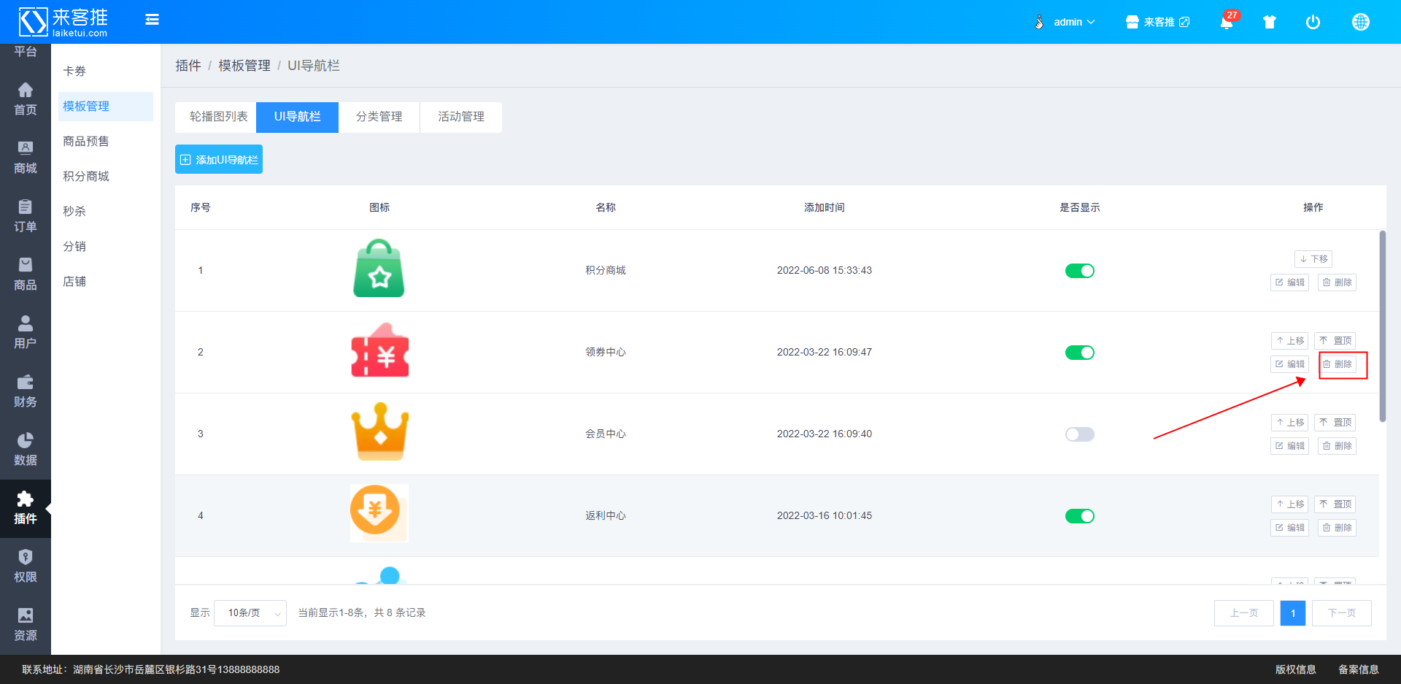Viewport: 1401px width, 684px height.
Task: Expand the admin user dropdown
Action: pos(1065,22)
